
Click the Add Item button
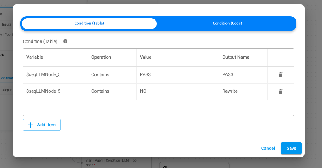(42, 125)
